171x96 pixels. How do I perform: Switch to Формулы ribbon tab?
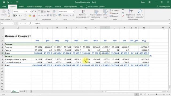48,7
